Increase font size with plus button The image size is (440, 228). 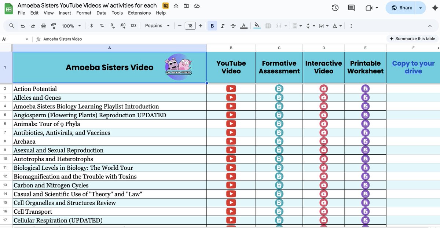(x=200, y=26)
